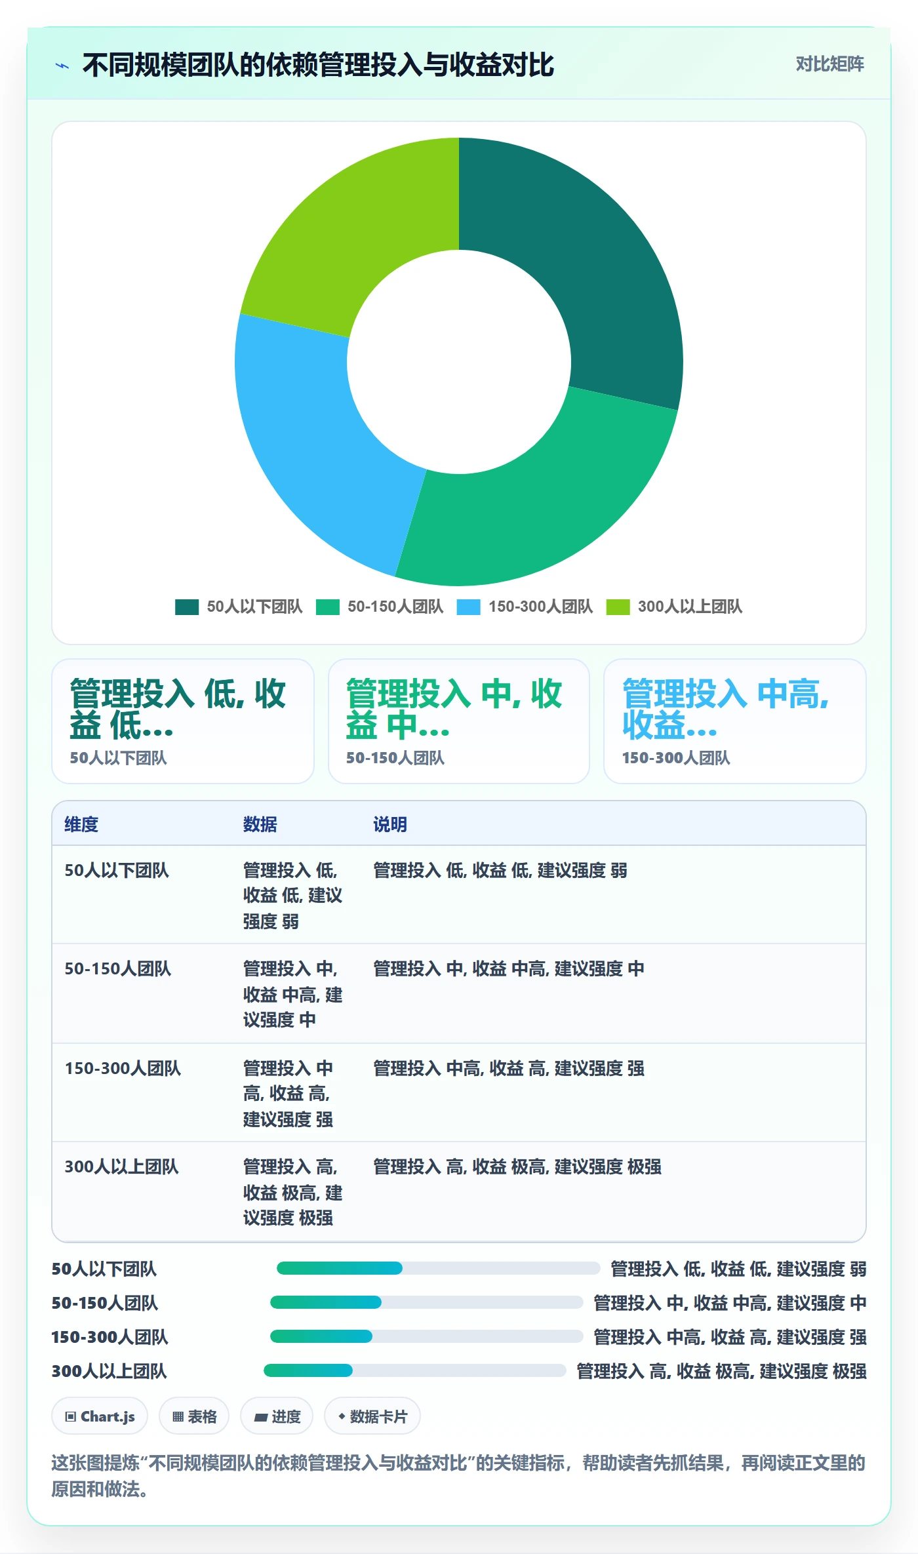
Task: Click the 数据卡片 tag chip
Action: tap(372, 1416)
